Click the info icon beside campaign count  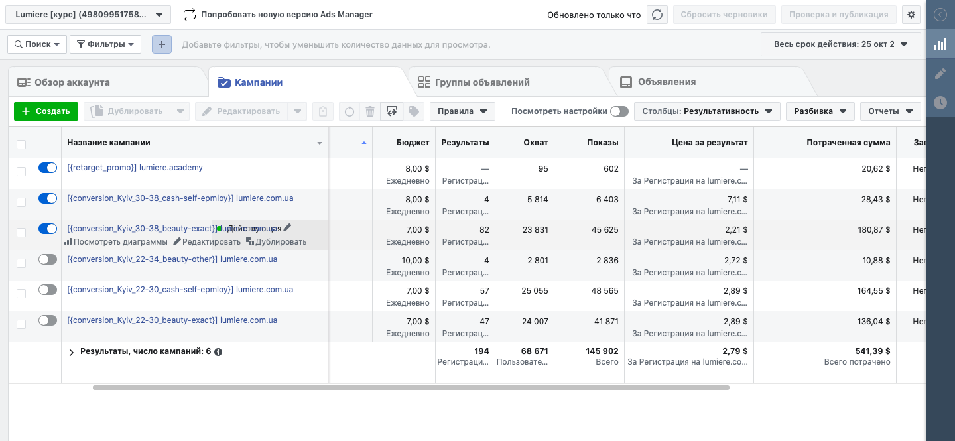(218, 352)
